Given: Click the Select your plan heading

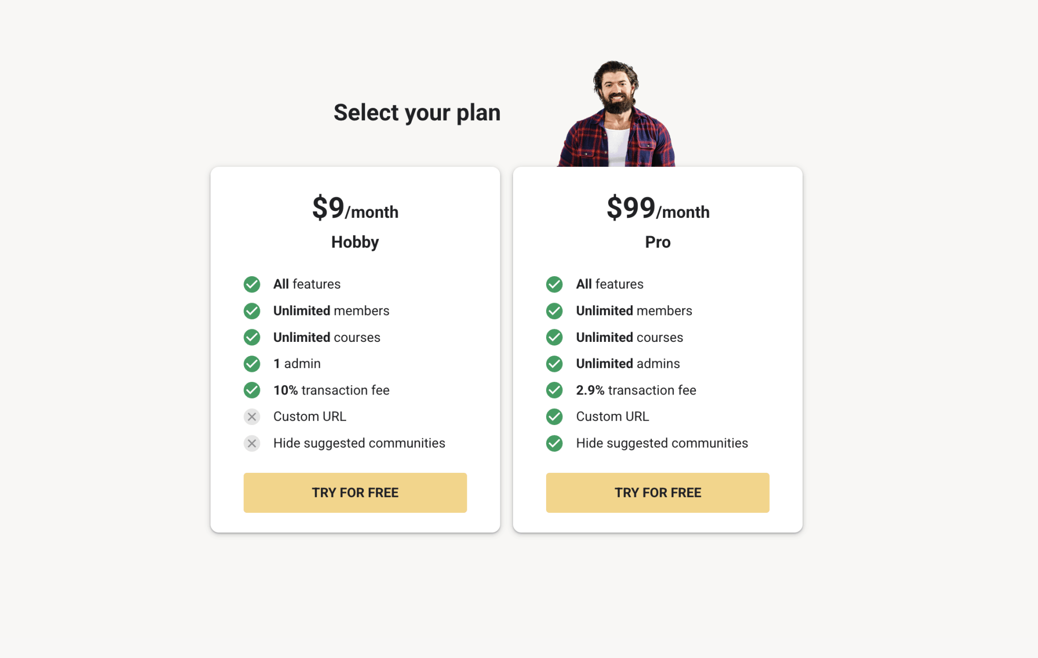Looking at the screenshot, I should 416,112.
